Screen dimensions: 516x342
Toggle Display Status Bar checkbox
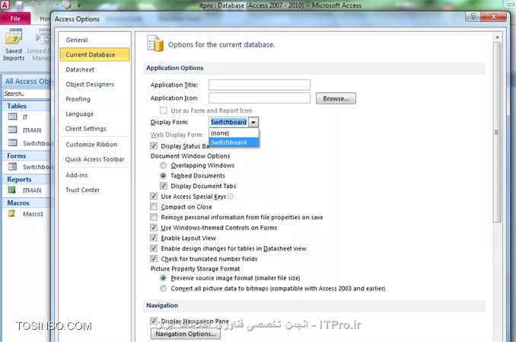pyautogui.click(x=154, y=146)
